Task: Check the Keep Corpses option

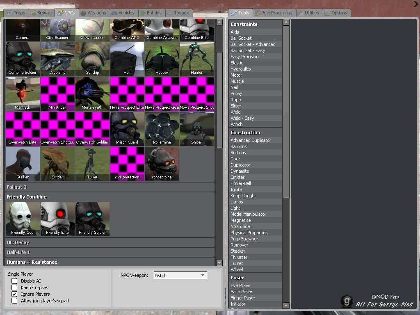Action: pos(14,288)
